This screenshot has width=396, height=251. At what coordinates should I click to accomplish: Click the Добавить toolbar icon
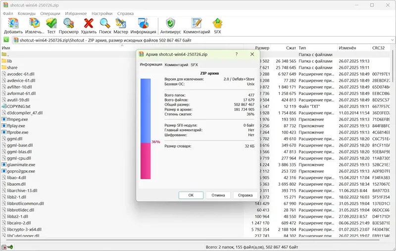(13, 23)
